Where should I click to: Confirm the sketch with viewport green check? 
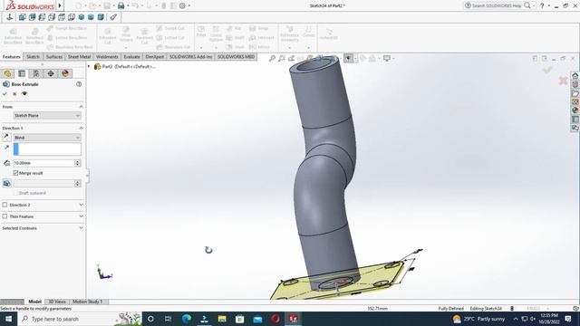[547, 70]
